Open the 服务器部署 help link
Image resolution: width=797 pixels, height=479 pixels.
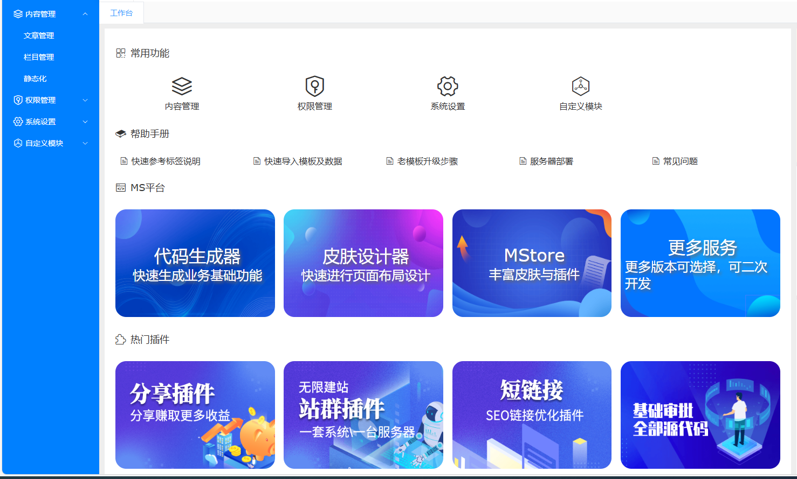click(x=551, y=161)
